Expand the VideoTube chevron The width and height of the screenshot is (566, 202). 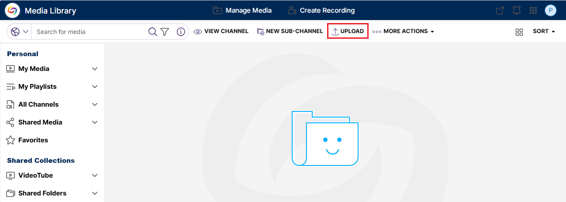(x=95, y=175)
